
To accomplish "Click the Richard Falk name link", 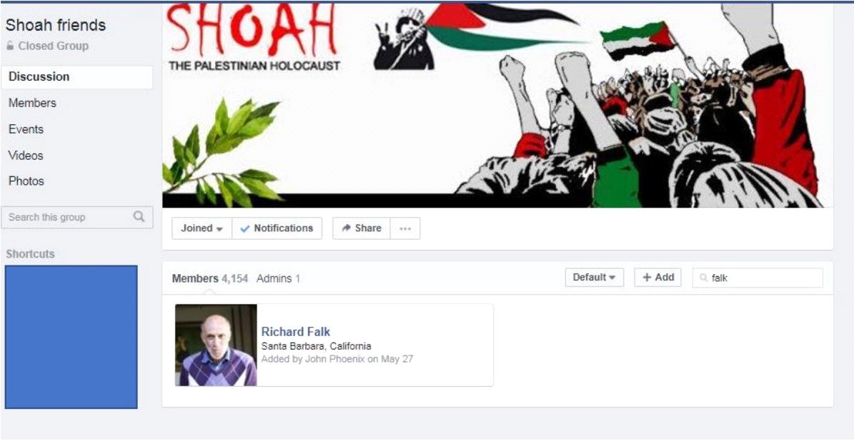I will pos(296,332).
